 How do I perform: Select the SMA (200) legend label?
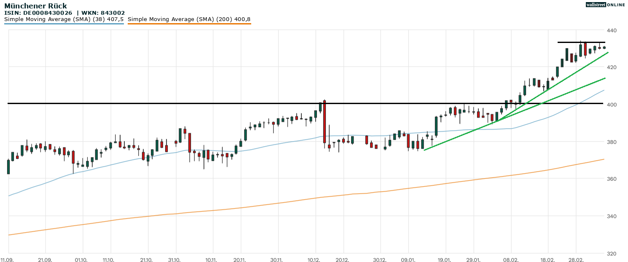(189, 19)
